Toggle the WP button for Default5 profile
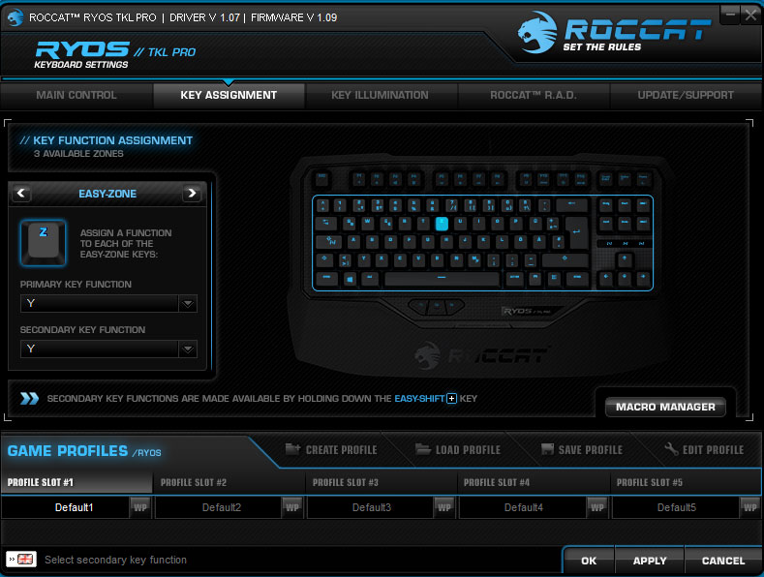This screenshot has height=577, width=764. coord(750,507)
